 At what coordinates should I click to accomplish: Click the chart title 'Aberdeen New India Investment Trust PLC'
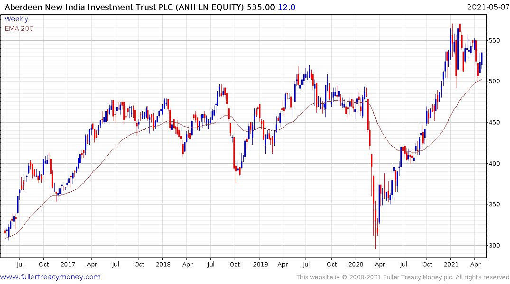(90, 7)
